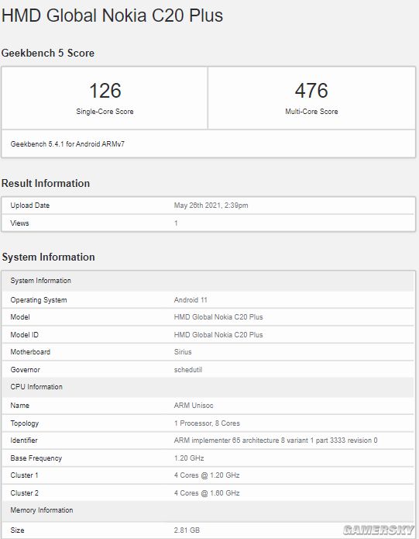Click the Base Frequency value 1.20 GHz

coord(189,458)
